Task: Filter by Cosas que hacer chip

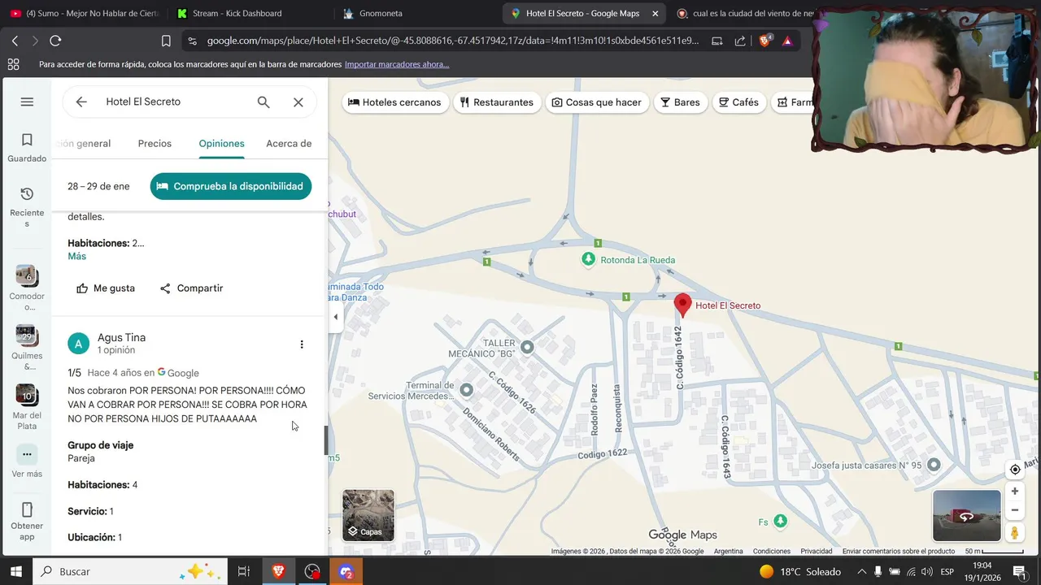Action: [x=596, y=102]
